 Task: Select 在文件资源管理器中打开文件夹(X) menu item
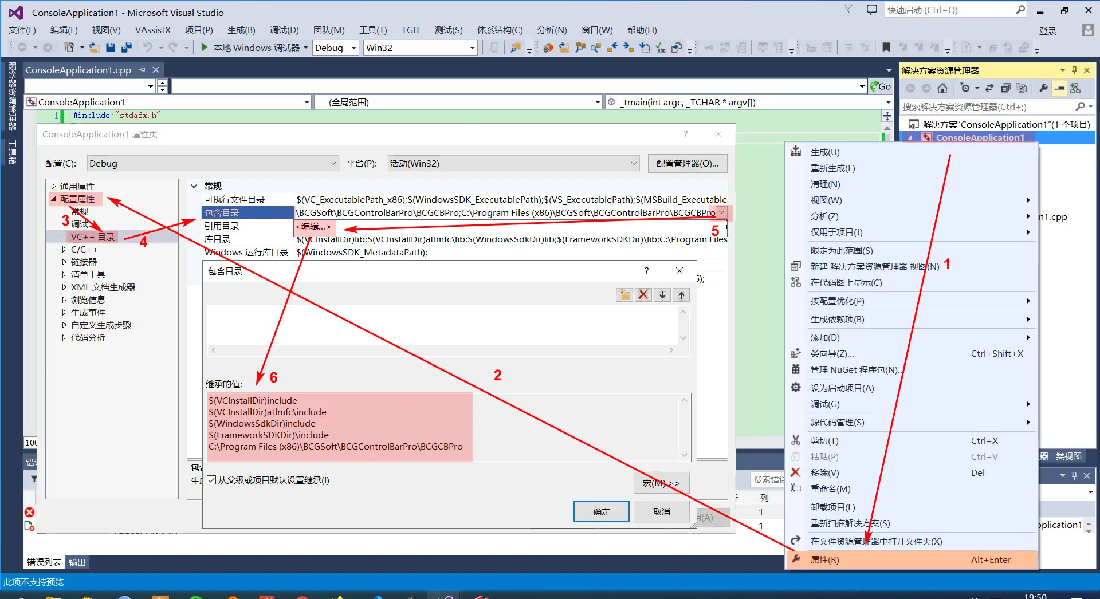tap(911, 541)
